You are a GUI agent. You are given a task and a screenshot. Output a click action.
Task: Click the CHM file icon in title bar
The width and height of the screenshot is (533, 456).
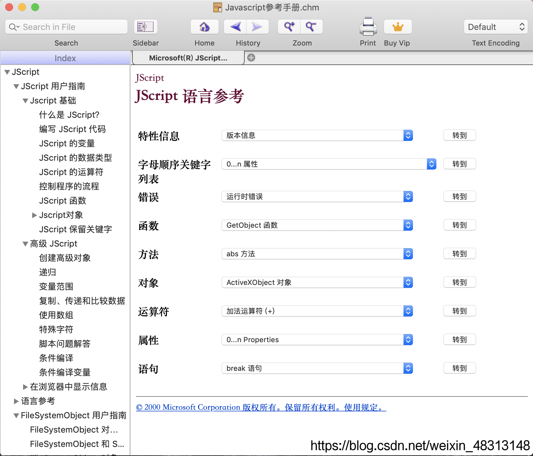pos(217,7)
